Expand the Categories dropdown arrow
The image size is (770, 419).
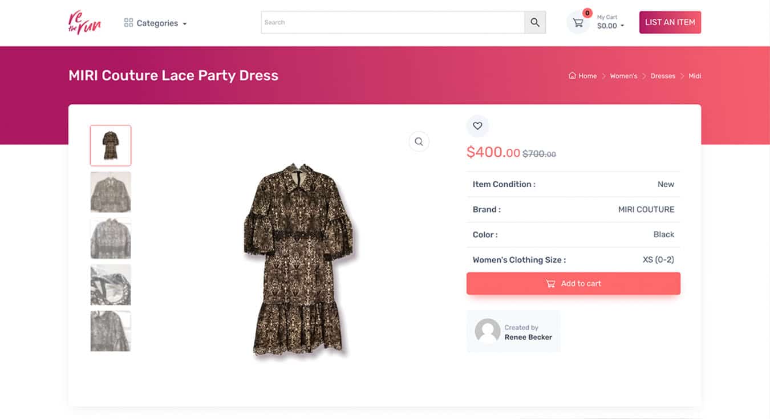point(184,24)
